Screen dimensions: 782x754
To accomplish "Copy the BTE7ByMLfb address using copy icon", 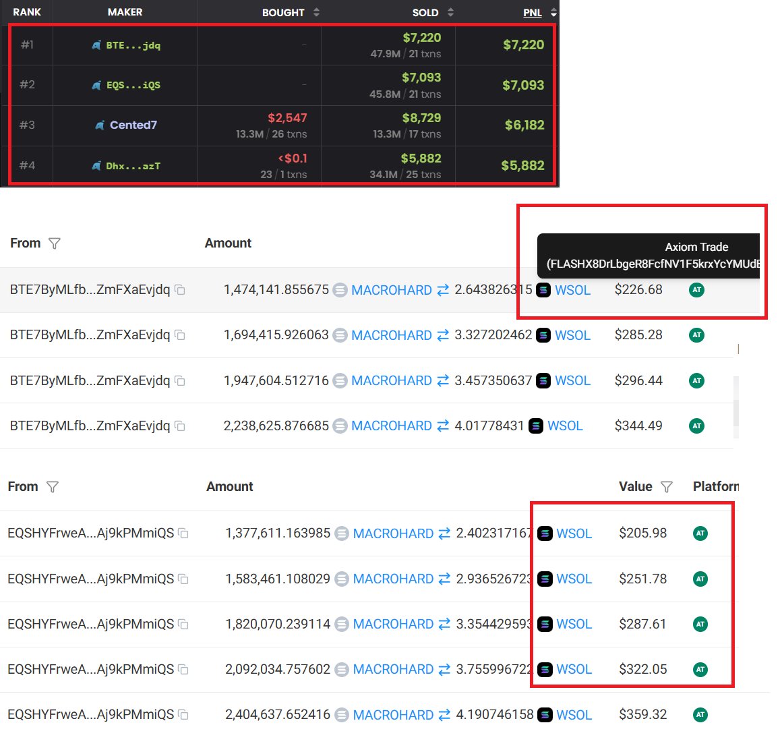I will (179, 289).
